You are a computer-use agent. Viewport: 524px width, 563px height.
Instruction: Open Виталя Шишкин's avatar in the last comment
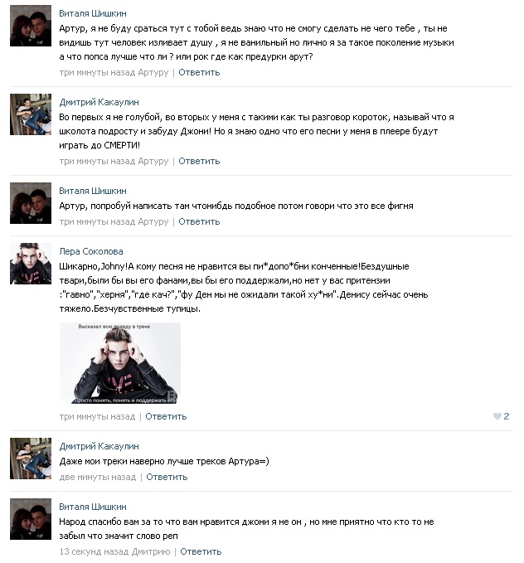pyautogui.click(x=31, y=519)
